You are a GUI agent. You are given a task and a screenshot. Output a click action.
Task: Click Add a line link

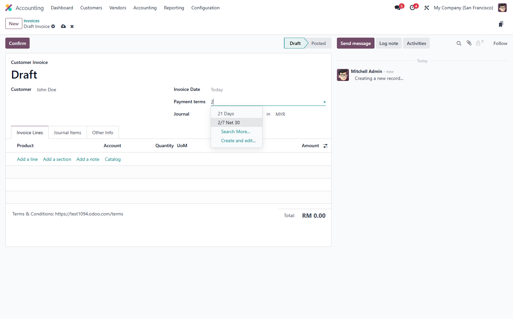(x=27, y=159)
